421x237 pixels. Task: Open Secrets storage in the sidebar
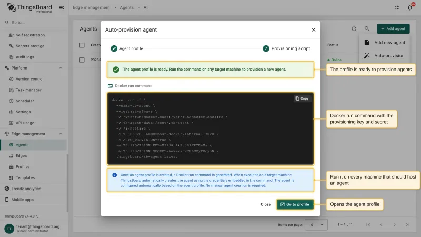pos(34,46)
